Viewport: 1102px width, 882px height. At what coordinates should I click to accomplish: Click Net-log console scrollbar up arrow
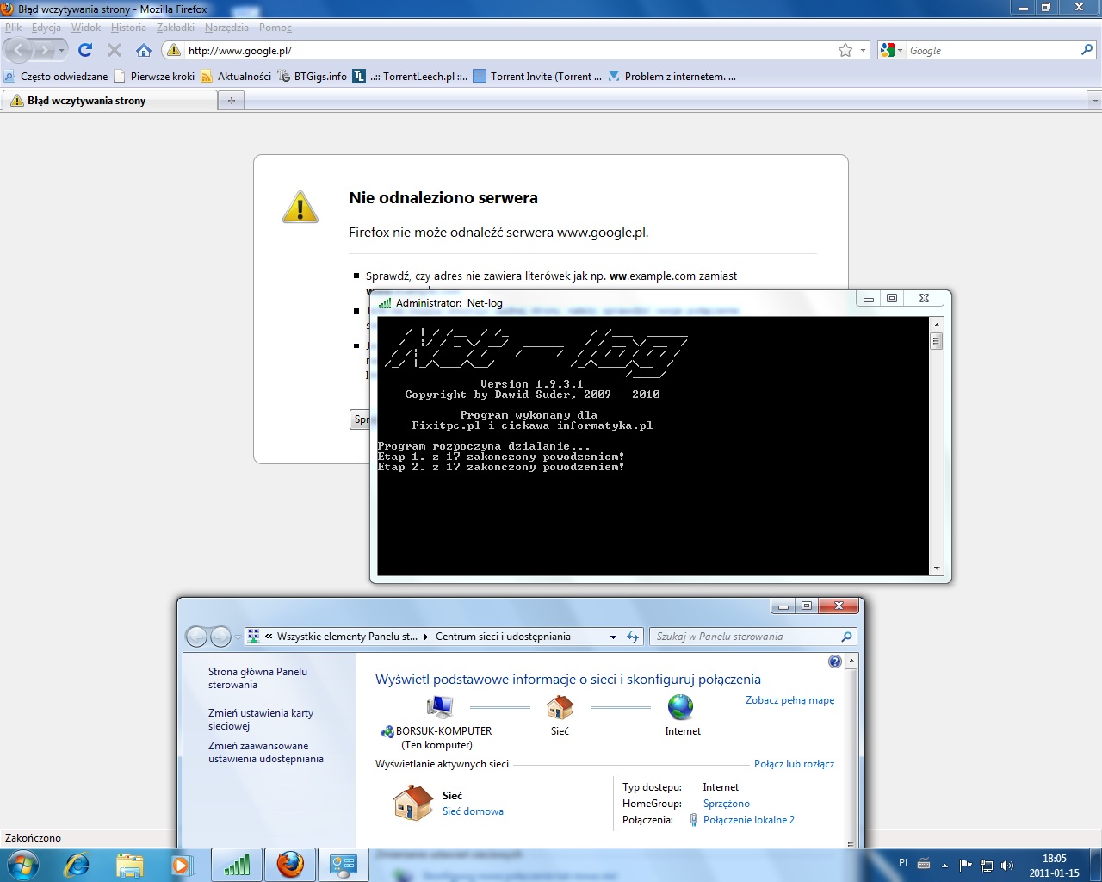pos(936,324)
